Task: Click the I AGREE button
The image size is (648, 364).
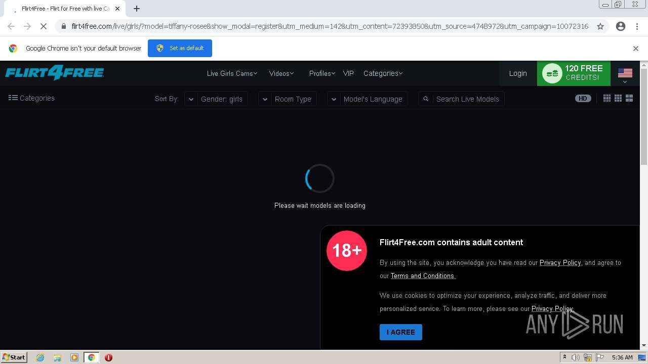Action: 401,332
